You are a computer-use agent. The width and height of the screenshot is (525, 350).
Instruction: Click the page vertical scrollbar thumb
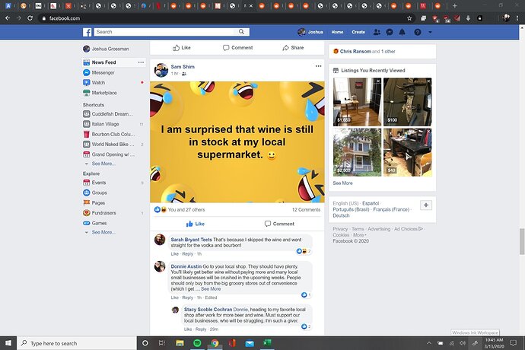[522, 241]
